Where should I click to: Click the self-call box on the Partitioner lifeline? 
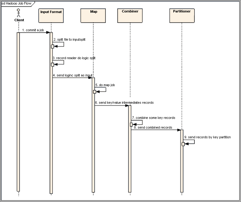tap(183, 144)
